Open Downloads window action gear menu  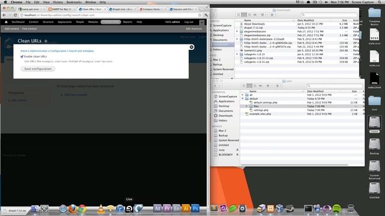point(263,15)
